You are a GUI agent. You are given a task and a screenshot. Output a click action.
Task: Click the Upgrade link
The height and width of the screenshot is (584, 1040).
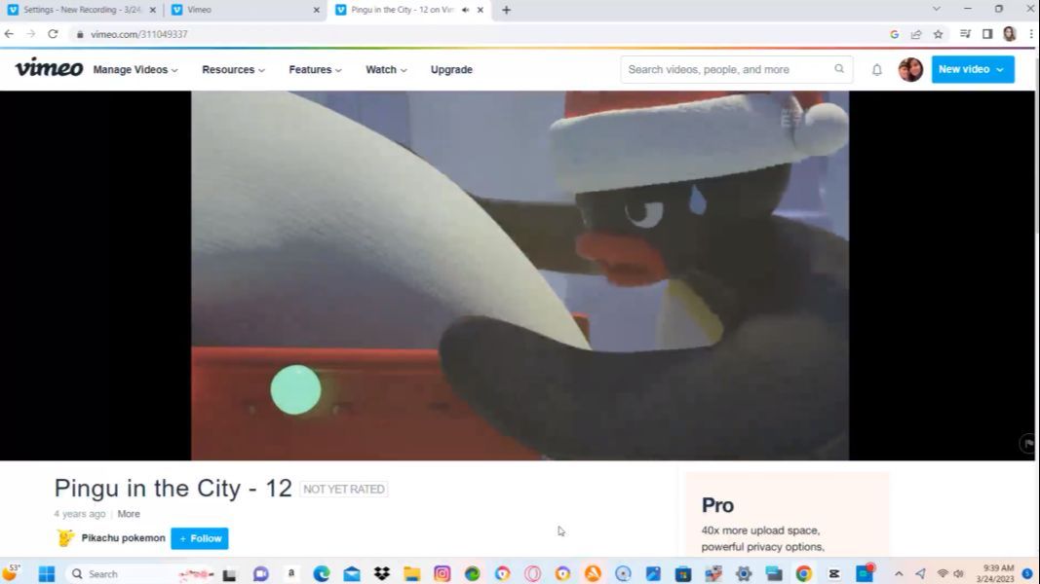[451, 69]
